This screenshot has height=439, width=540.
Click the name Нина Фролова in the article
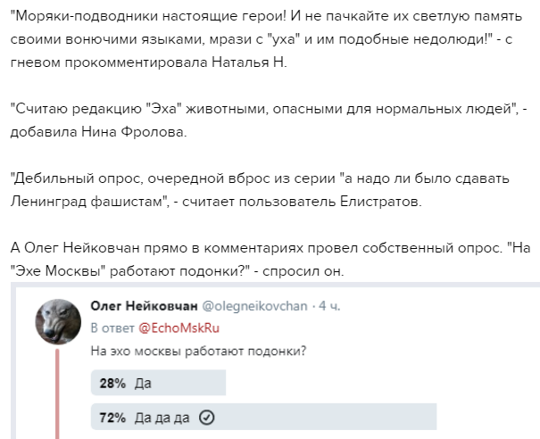point(134,132)
